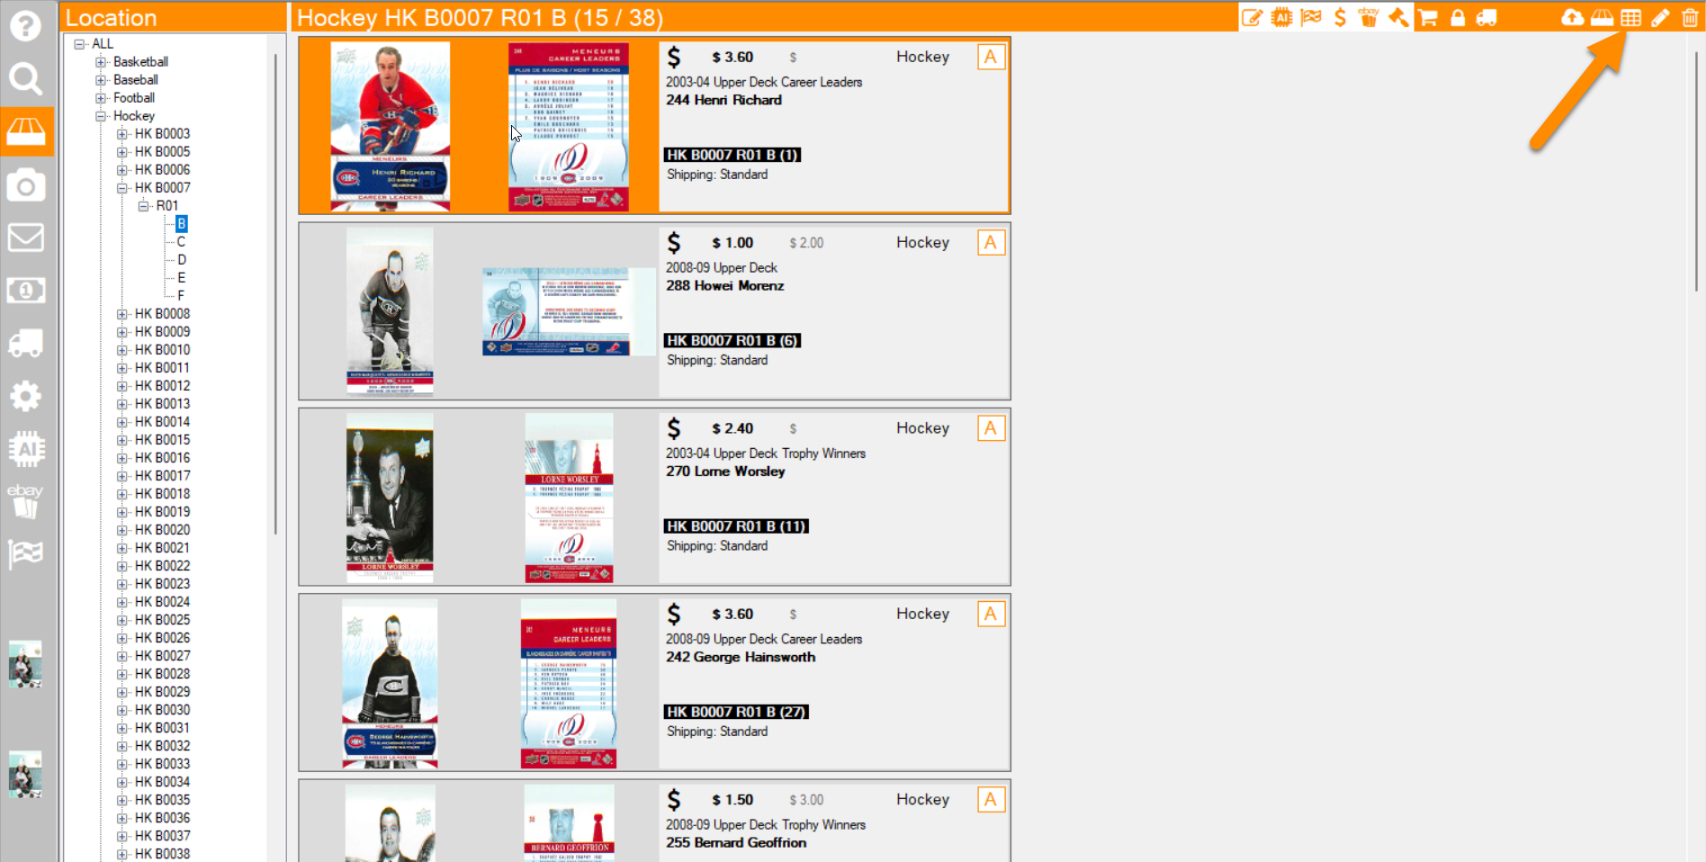Click the storage box toolbar icon

point(1602,17)
